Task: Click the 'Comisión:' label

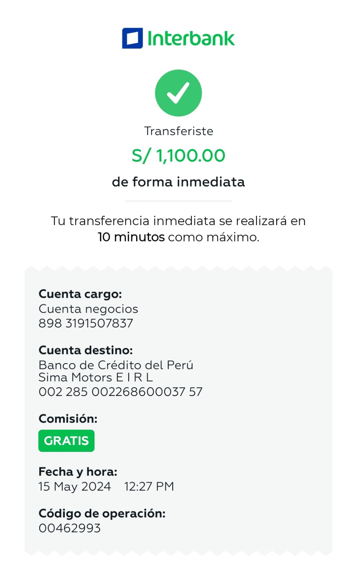Action: coord(68,418)
